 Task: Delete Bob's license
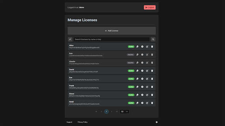tap(152, 55)
